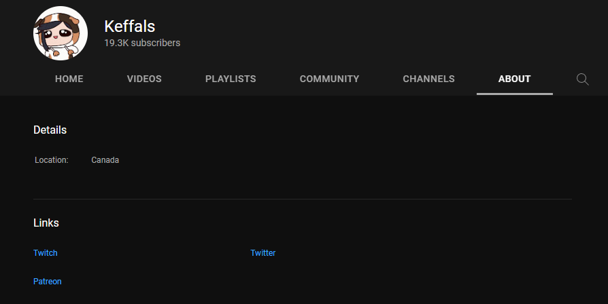Go to the PLAYLISTS tab
This screenshot has width=608, height=304.
pyautogui.click(x=231, y=79)
